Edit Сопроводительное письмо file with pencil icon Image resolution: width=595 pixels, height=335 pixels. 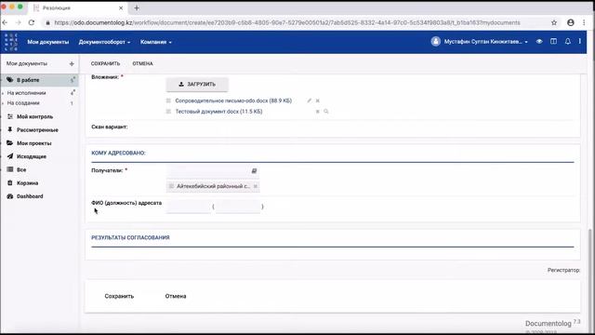310,100
